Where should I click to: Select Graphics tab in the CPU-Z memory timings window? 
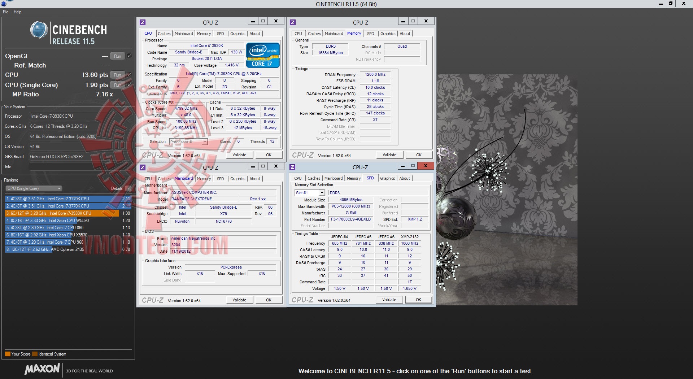point(388,34)
